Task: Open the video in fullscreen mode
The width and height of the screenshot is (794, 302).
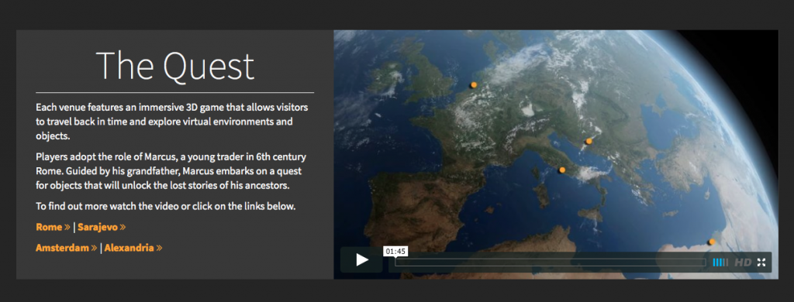Action: (761, 262)
